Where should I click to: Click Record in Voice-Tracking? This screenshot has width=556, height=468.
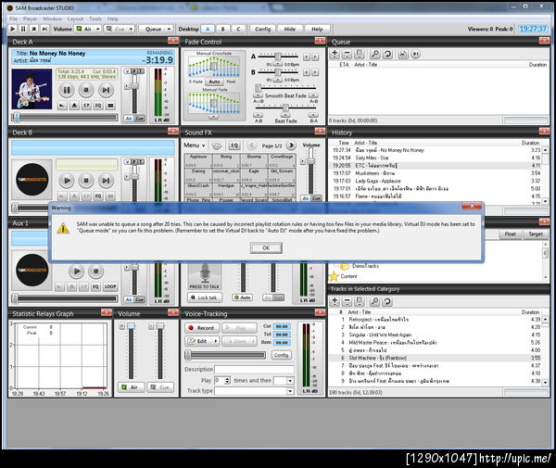point(202,328)
